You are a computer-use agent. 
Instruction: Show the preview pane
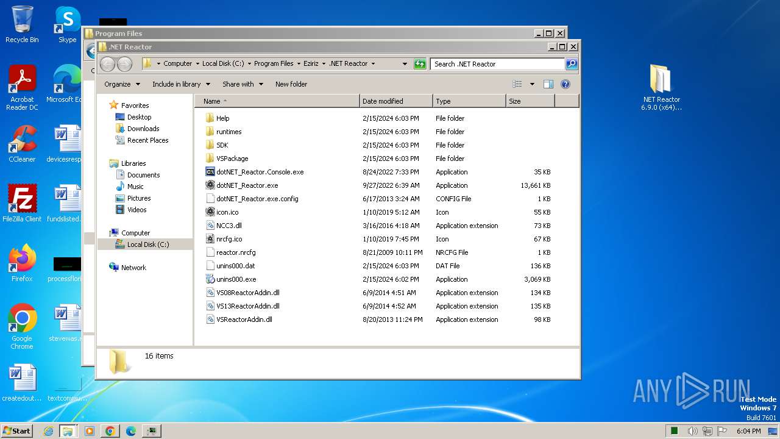click(x=548, y=84)
